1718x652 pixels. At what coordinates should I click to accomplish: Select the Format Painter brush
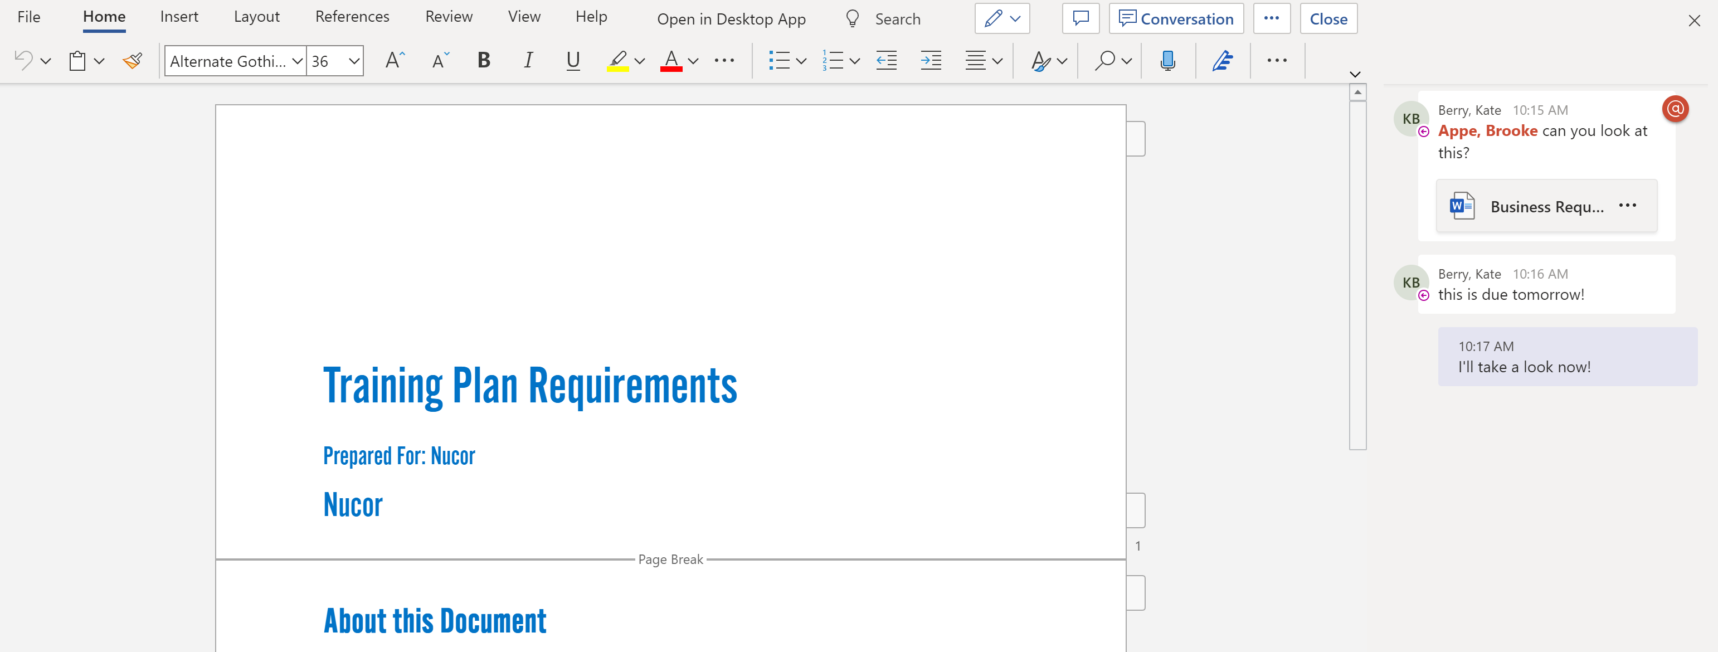(x=133, y=61)
